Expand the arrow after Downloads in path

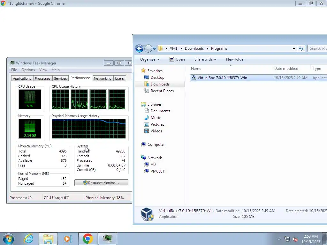point(208,48)
